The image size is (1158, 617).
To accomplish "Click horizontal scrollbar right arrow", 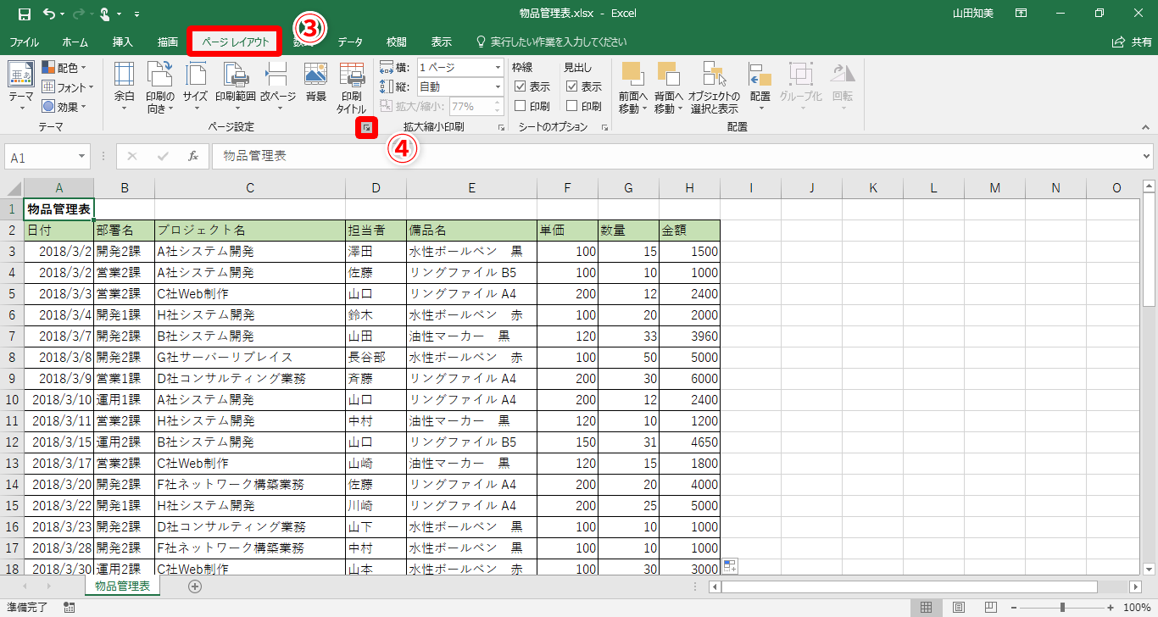I will tap(1135, 586).
